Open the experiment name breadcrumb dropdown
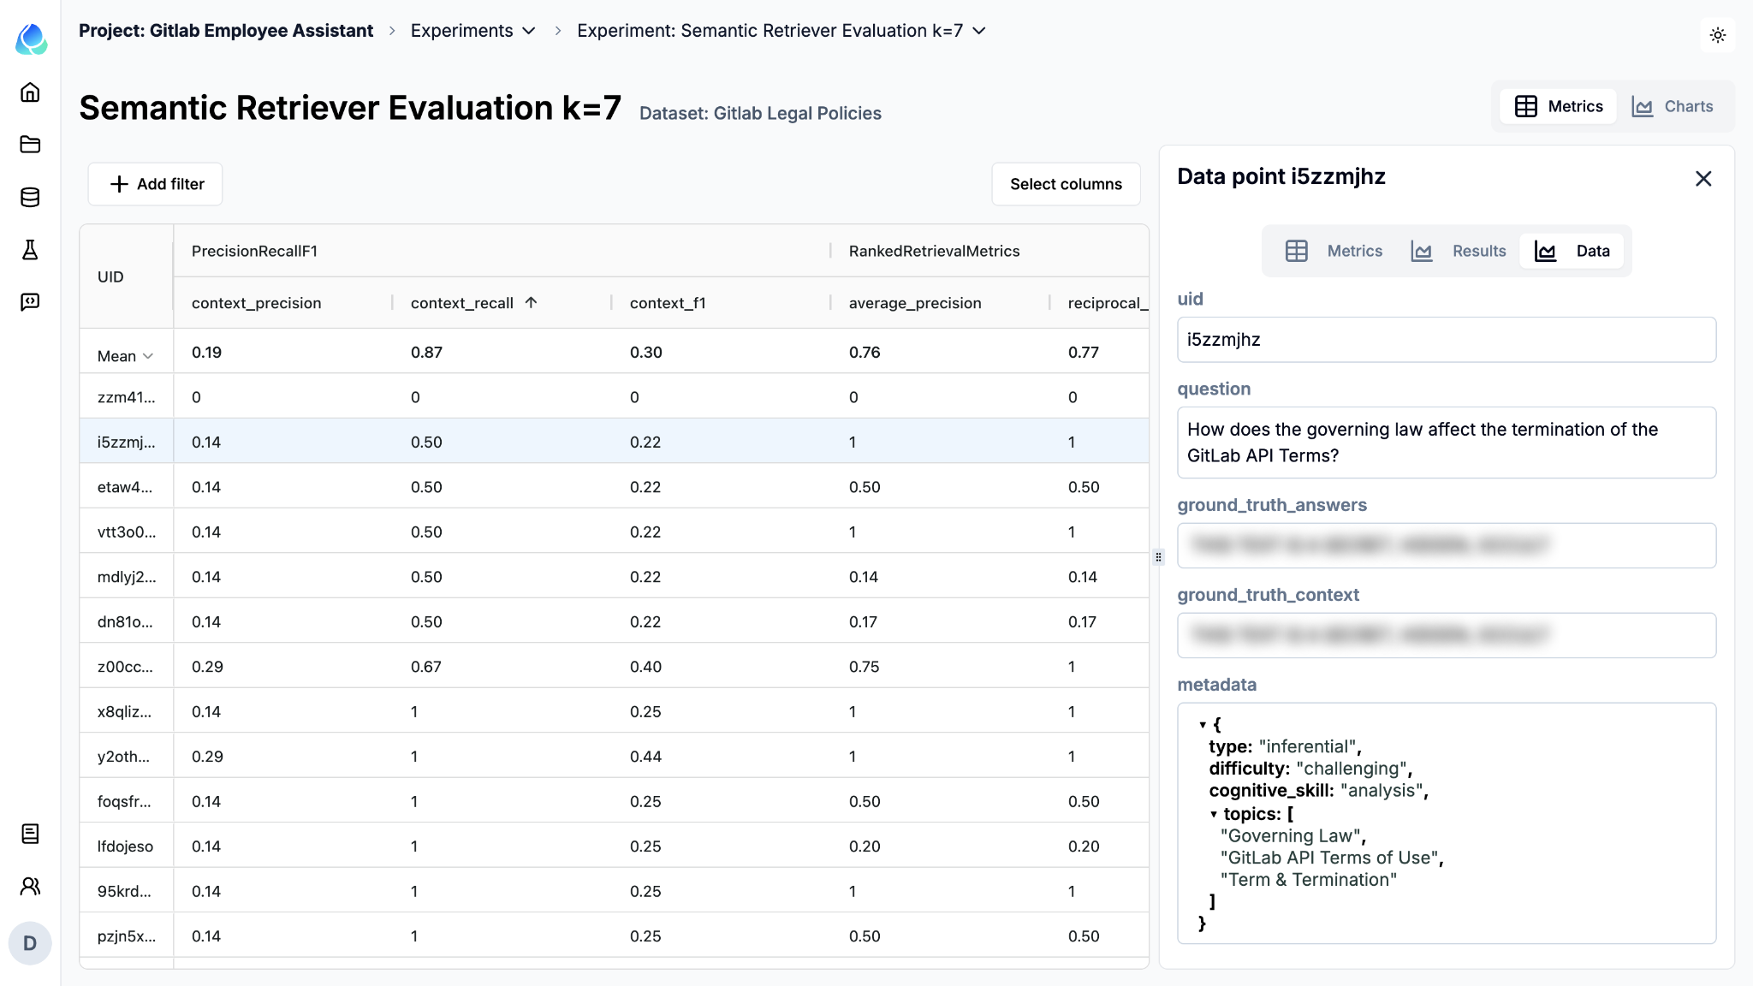 click(979, 31)
